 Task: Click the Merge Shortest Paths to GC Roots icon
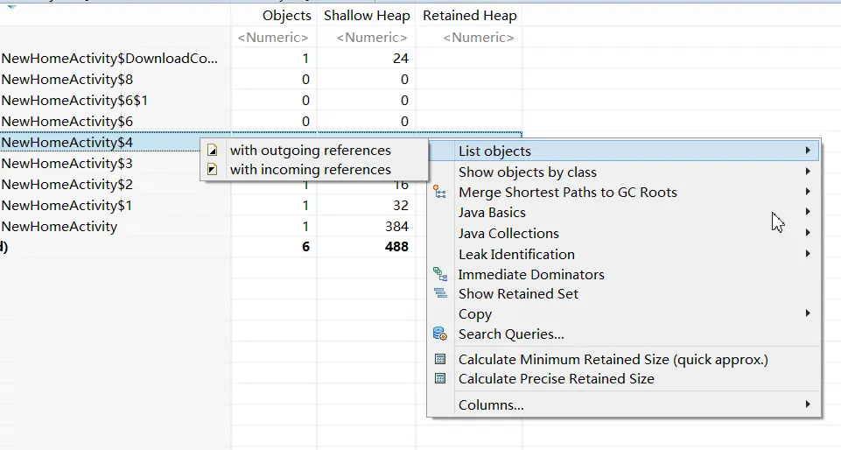coord(440,192)
